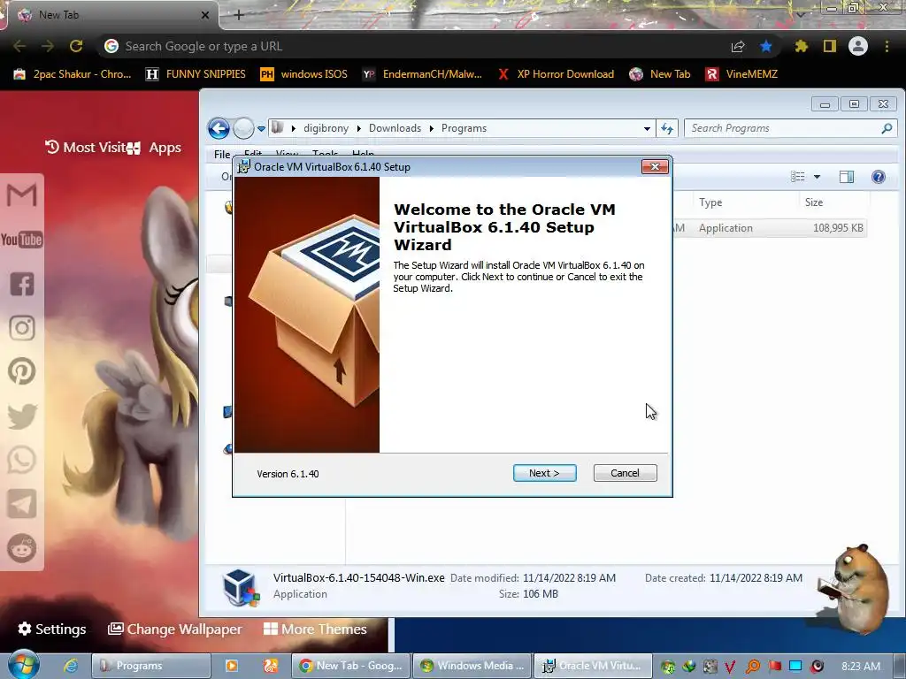This screenshot has width=906, height=679.
Task: Click Next in VirtualBox Setup wizard
Action: click(x=544, y=473)
